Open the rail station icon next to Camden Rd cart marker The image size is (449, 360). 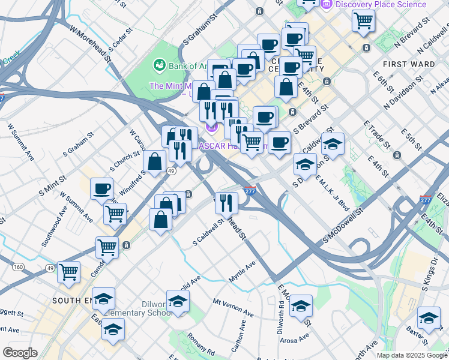(x=126, y=245)
